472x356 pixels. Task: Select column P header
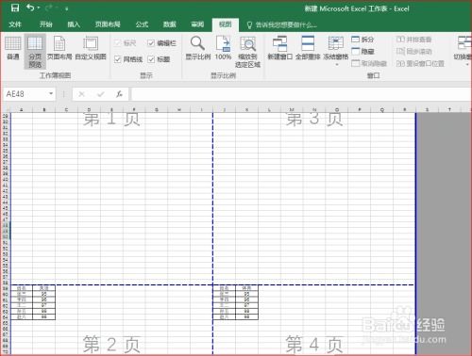[360, 109]
